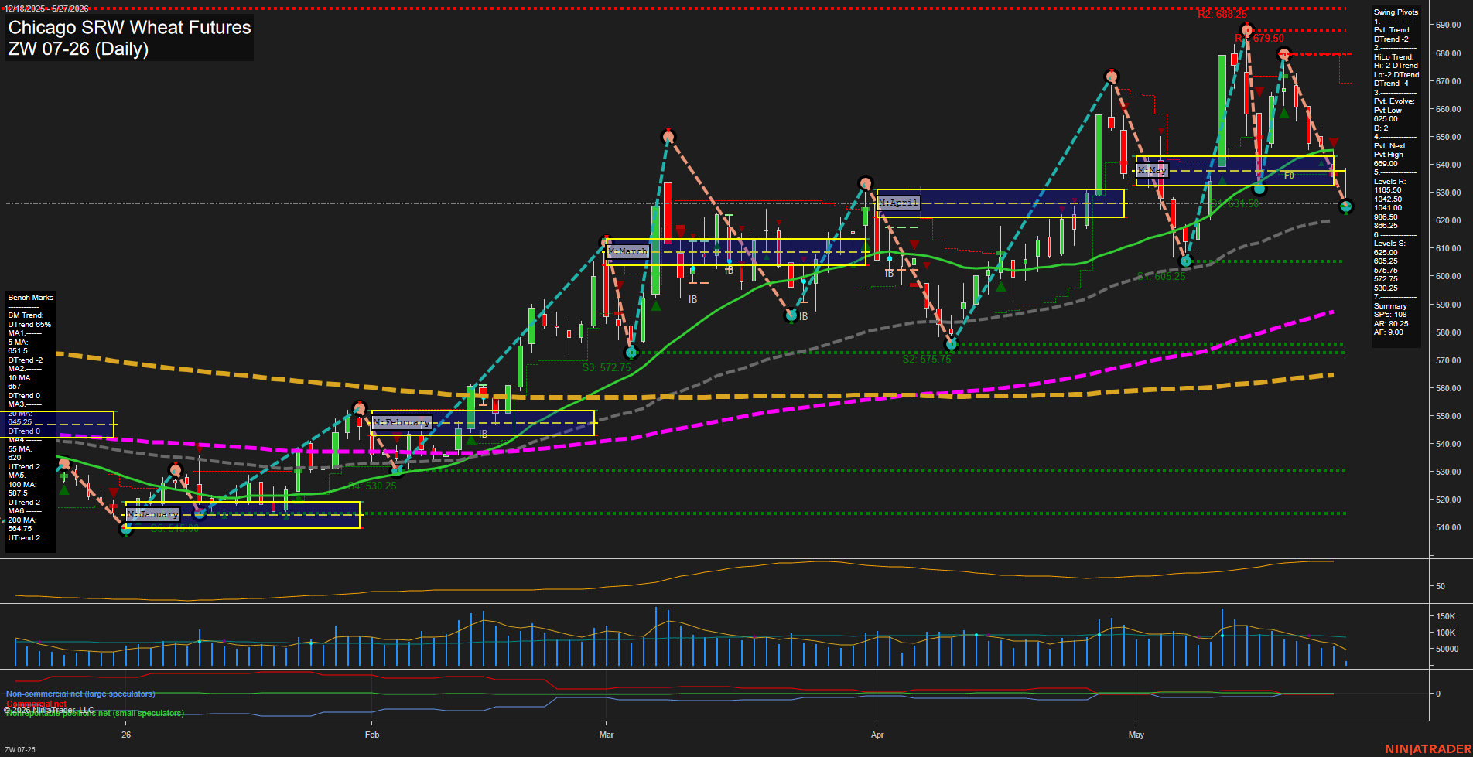1473x757 pixels.
Task: Click the swing low pivot marker above S3: 572.75
Action: (631, 353)
